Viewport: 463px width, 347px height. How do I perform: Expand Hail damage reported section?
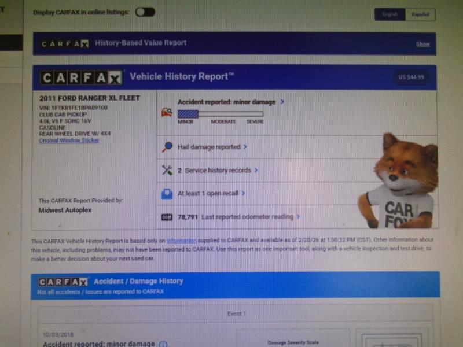pos(212,147)
